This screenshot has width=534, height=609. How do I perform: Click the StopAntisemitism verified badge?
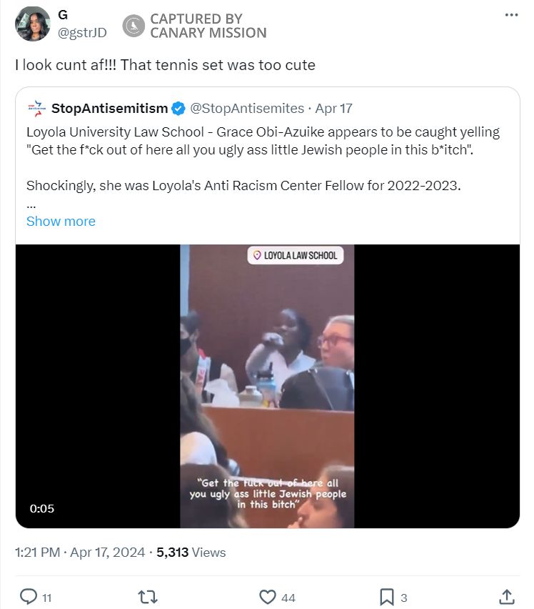point(178,109)
